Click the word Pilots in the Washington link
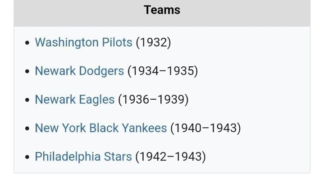The width and height of the screenshot is (324, 175). [x=117, y=42]
